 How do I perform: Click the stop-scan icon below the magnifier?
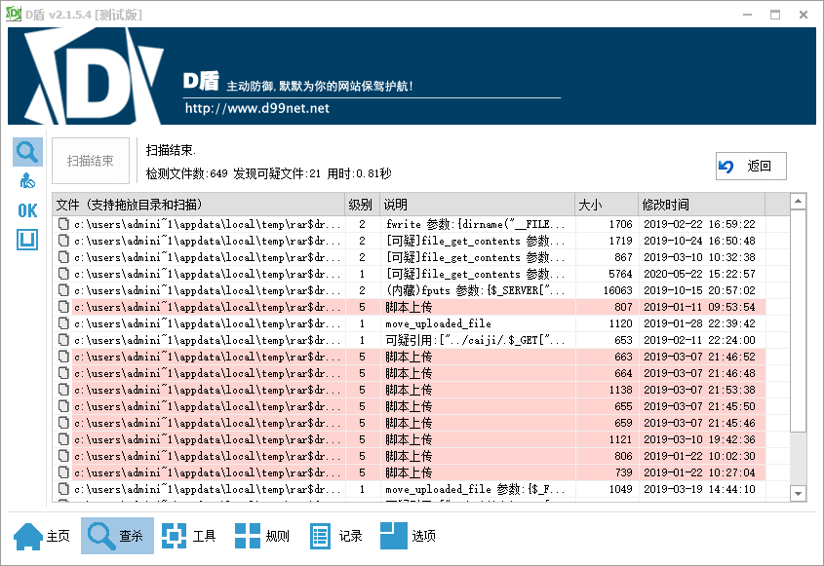pyautogui.click(x=27, y=180)
